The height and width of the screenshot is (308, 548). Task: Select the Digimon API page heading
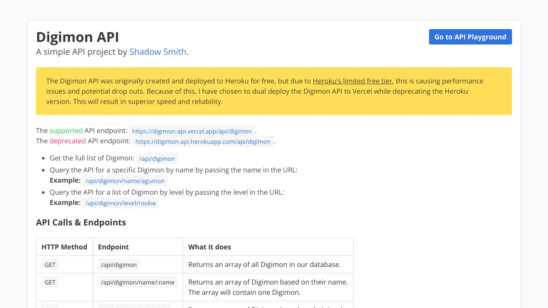(77, 37)
